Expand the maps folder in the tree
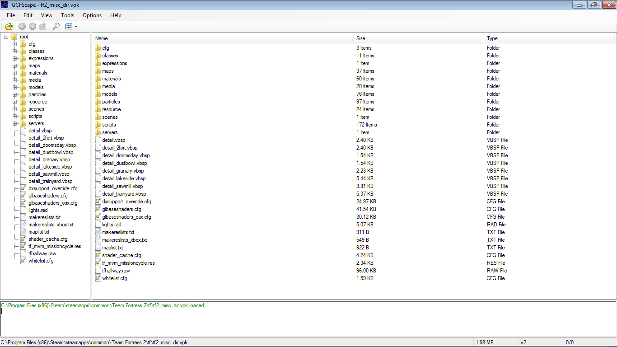The height and width of the screenshot is (347, 617). pyautogui.click(x=15, y=66)
